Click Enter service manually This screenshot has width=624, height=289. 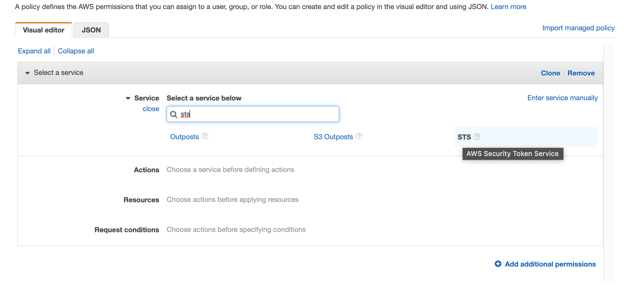[x=562, y=98]
